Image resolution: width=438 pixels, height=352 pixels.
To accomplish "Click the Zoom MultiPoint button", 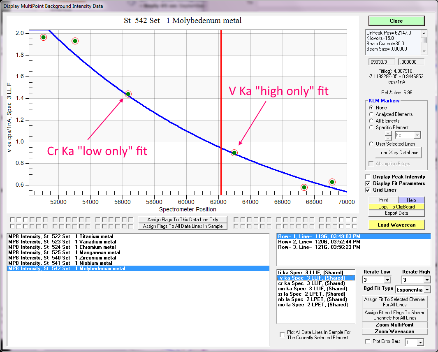I will (395, 325).
